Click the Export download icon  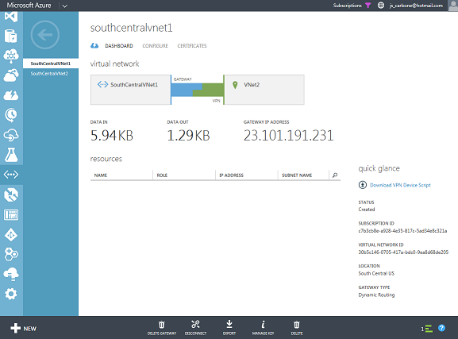[x=229, y=324]
